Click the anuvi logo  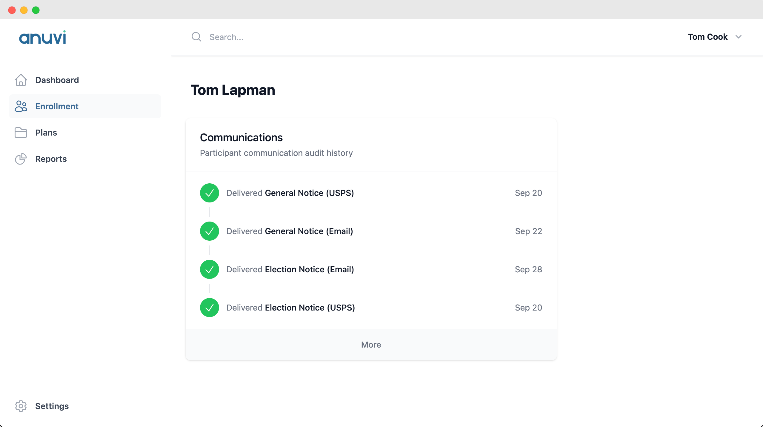[42, 37]
